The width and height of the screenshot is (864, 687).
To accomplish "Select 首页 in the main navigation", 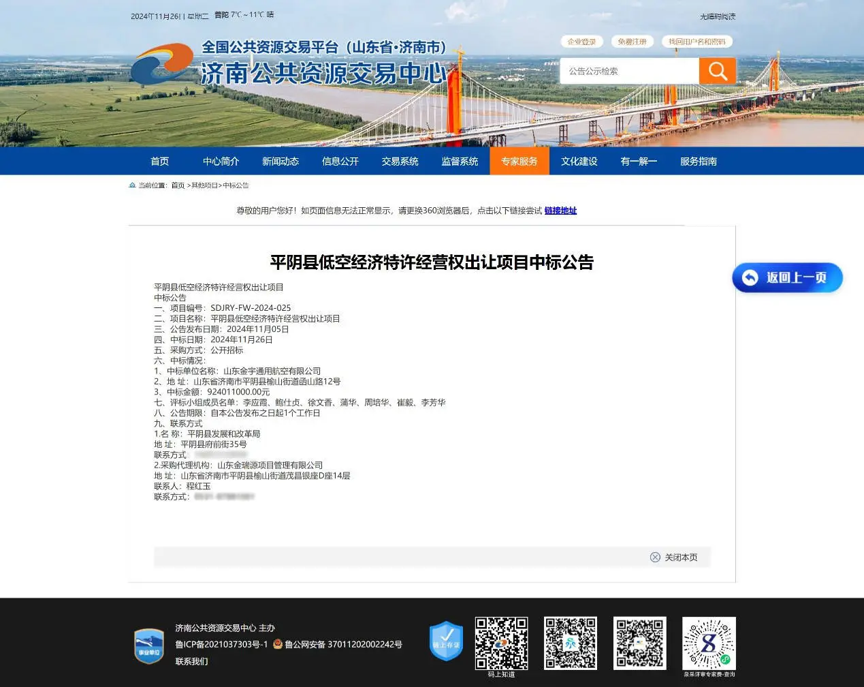I will (x=159, y=162).
